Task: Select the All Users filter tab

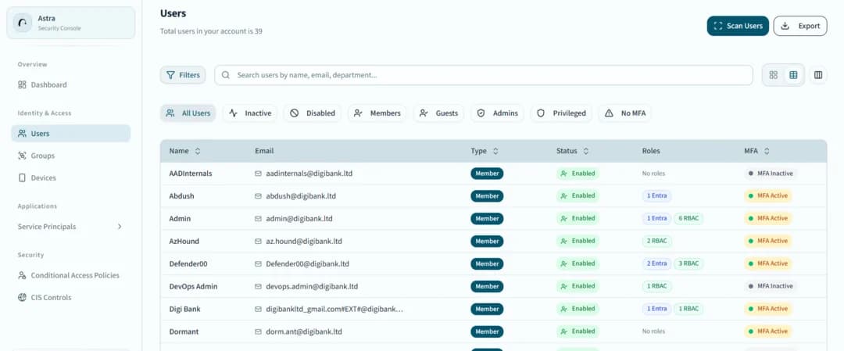Action: tap(188, 113)
